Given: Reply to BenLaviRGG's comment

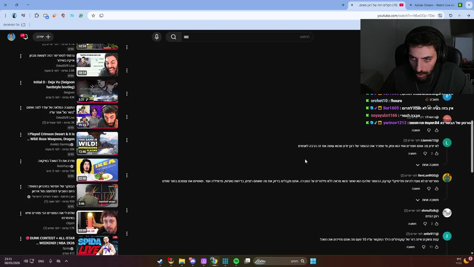Looking at the screenshot, I should [416, 189].
